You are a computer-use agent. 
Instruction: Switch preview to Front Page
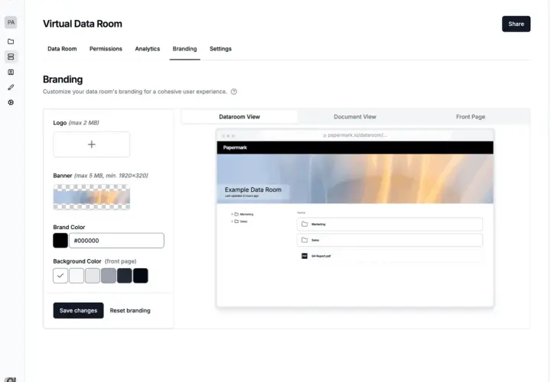coord(471,117)
